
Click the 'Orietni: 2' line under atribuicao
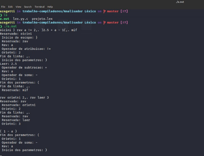tap(11, 53)
